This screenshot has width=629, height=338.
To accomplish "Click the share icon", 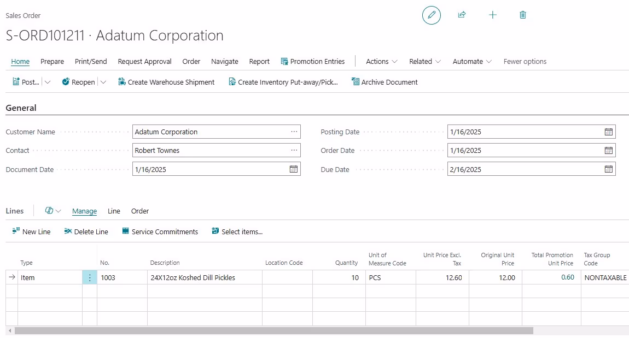I will click(462, 15).
